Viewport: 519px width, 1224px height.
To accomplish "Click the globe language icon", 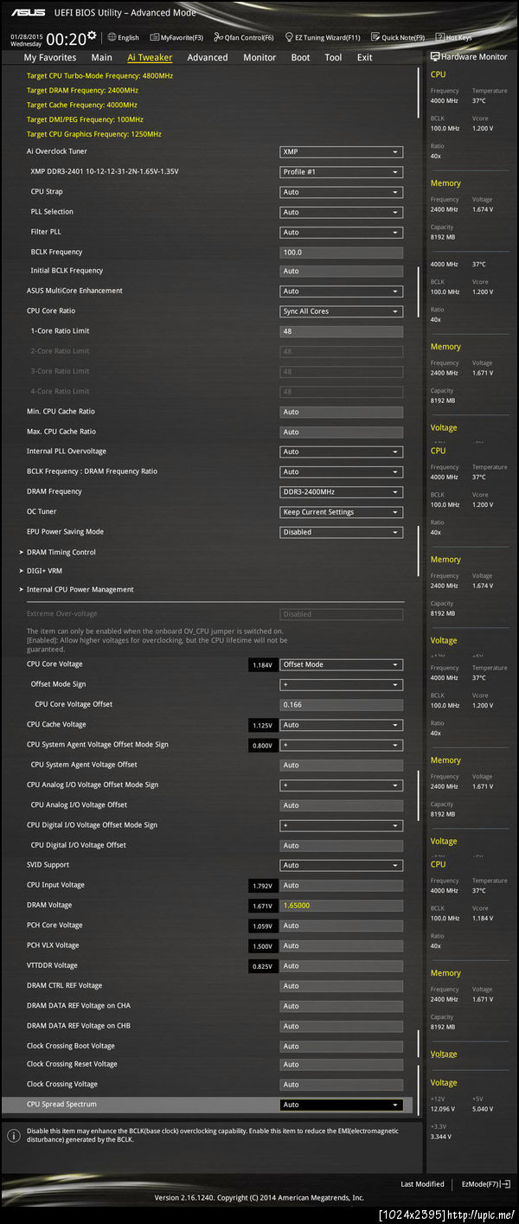I will tap(112, 37).
